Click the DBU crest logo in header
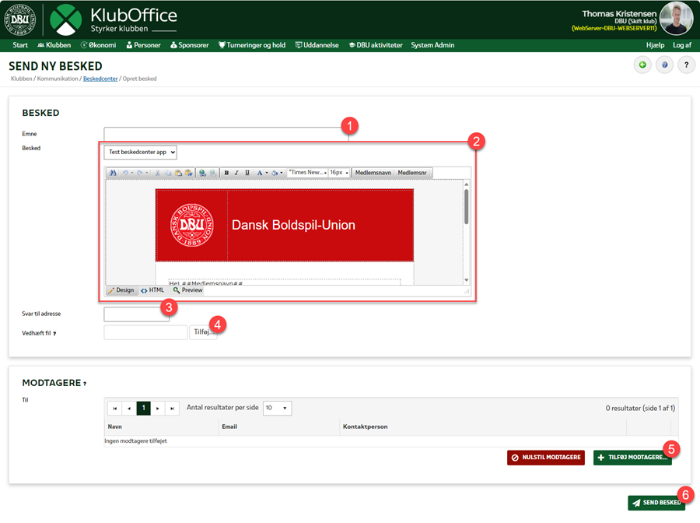 point(20,19)
